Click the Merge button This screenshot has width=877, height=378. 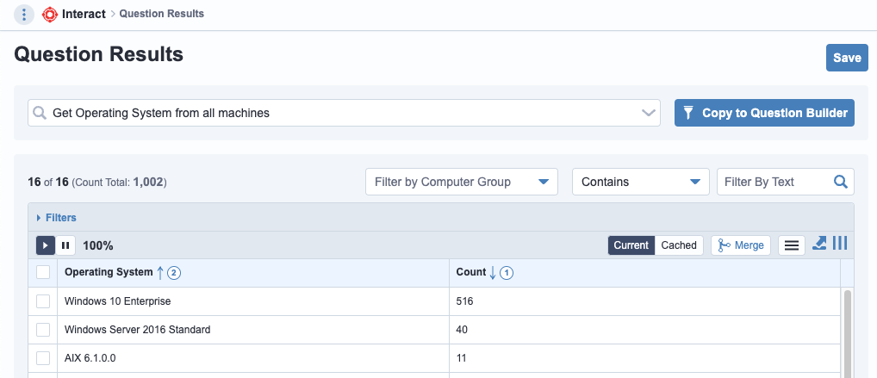(741, 245)
